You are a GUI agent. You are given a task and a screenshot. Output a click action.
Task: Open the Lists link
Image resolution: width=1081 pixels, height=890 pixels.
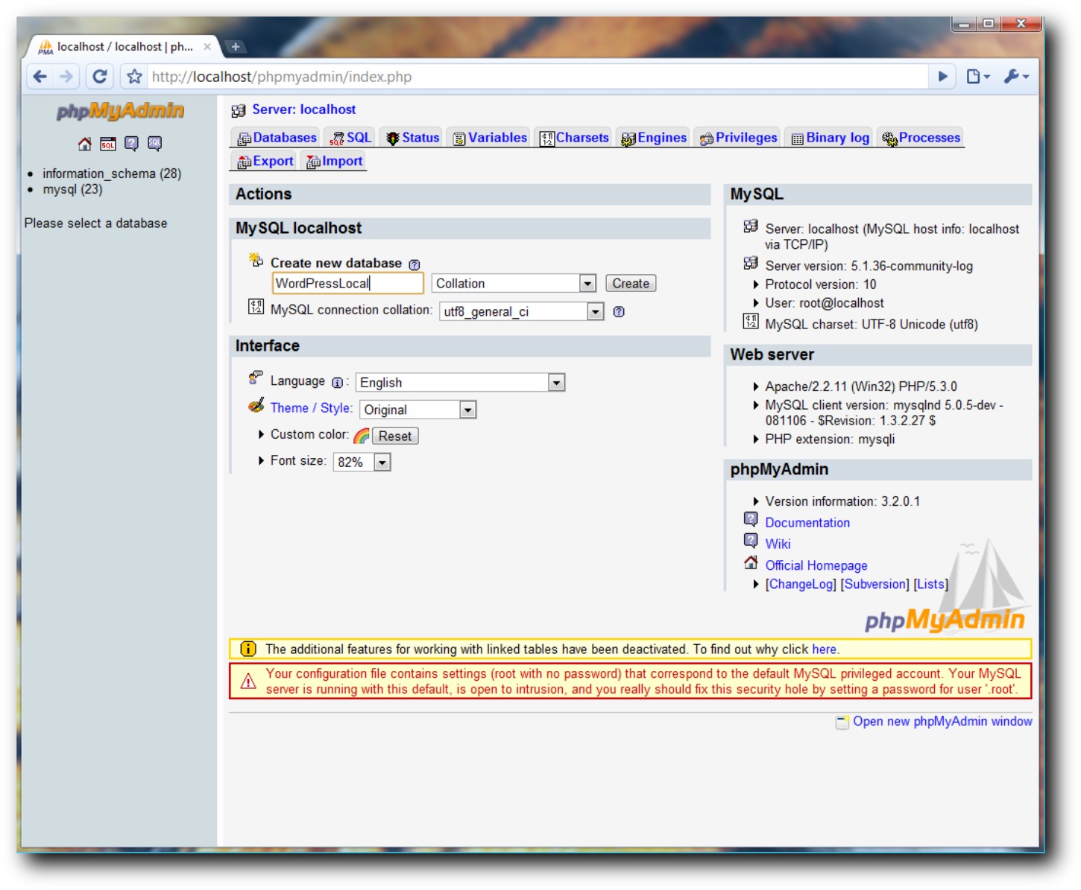click(931, 585)
